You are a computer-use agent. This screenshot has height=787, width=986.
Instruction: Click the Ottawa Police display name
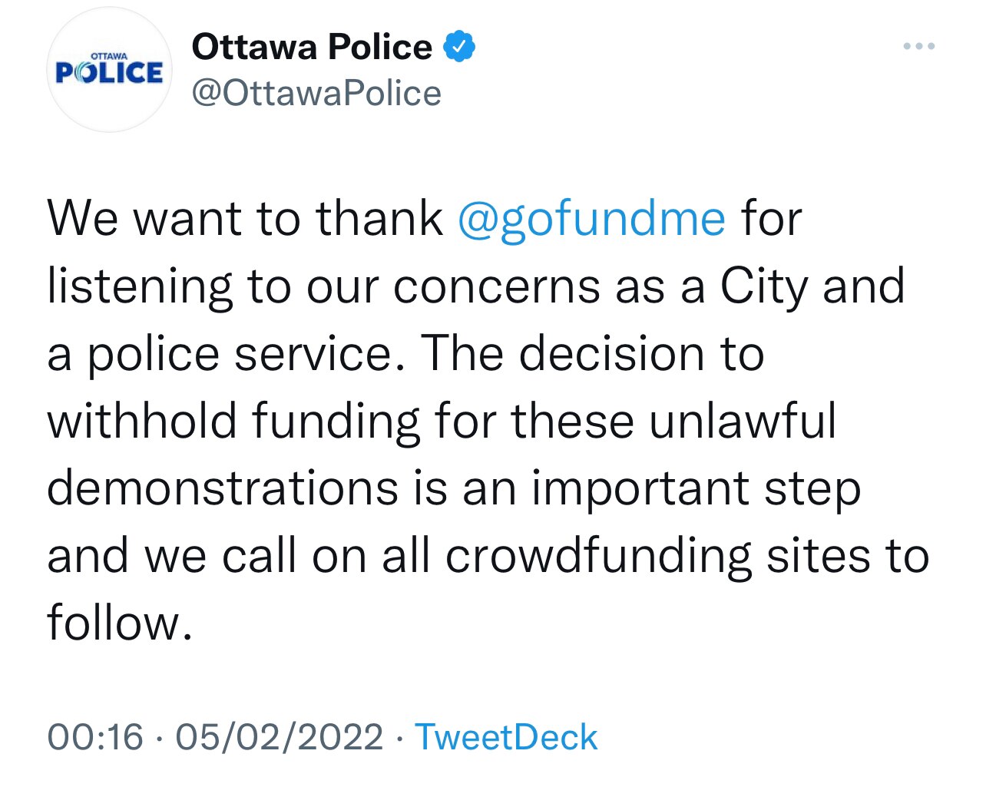click(313, 45)
